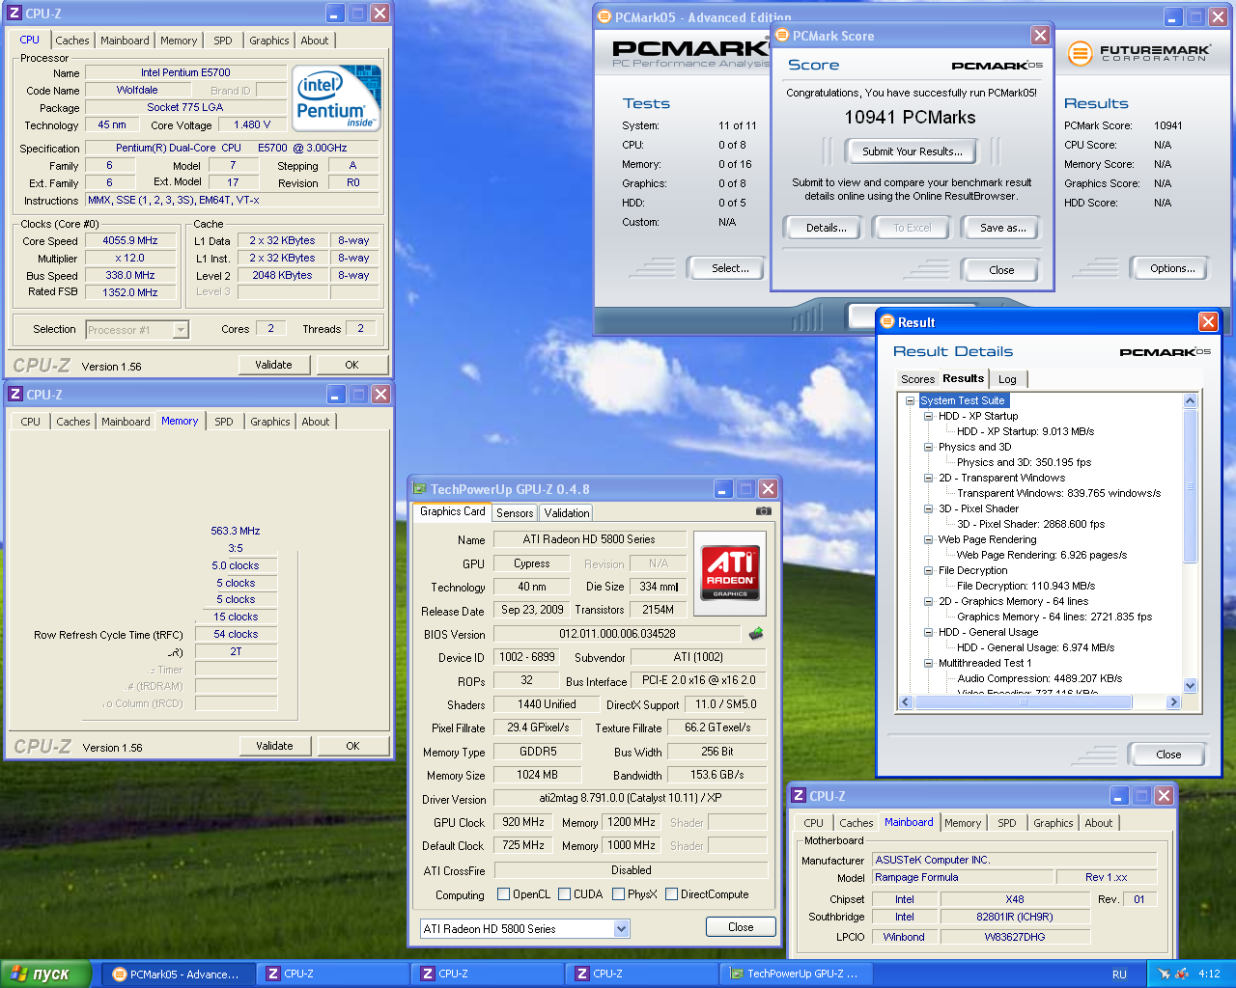The width and height of the screenshot is (1236, 988).
Task: Click the Z icon of CPU-Z Memory window
Action: coord(14,394)
